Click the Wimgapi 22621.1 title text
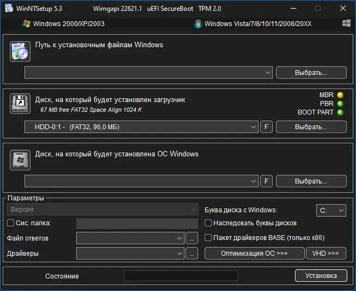Image resolution: width=356 pixels, height=291 pixels. [x=118, y=9]
